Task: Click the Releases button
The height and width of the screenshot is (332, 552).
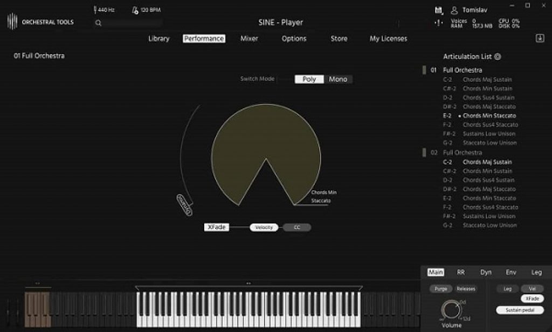Action: (467, 288)
